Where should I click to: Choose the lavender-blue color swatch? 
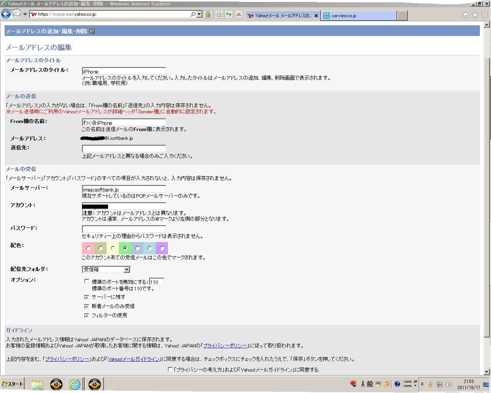(137, 248)
